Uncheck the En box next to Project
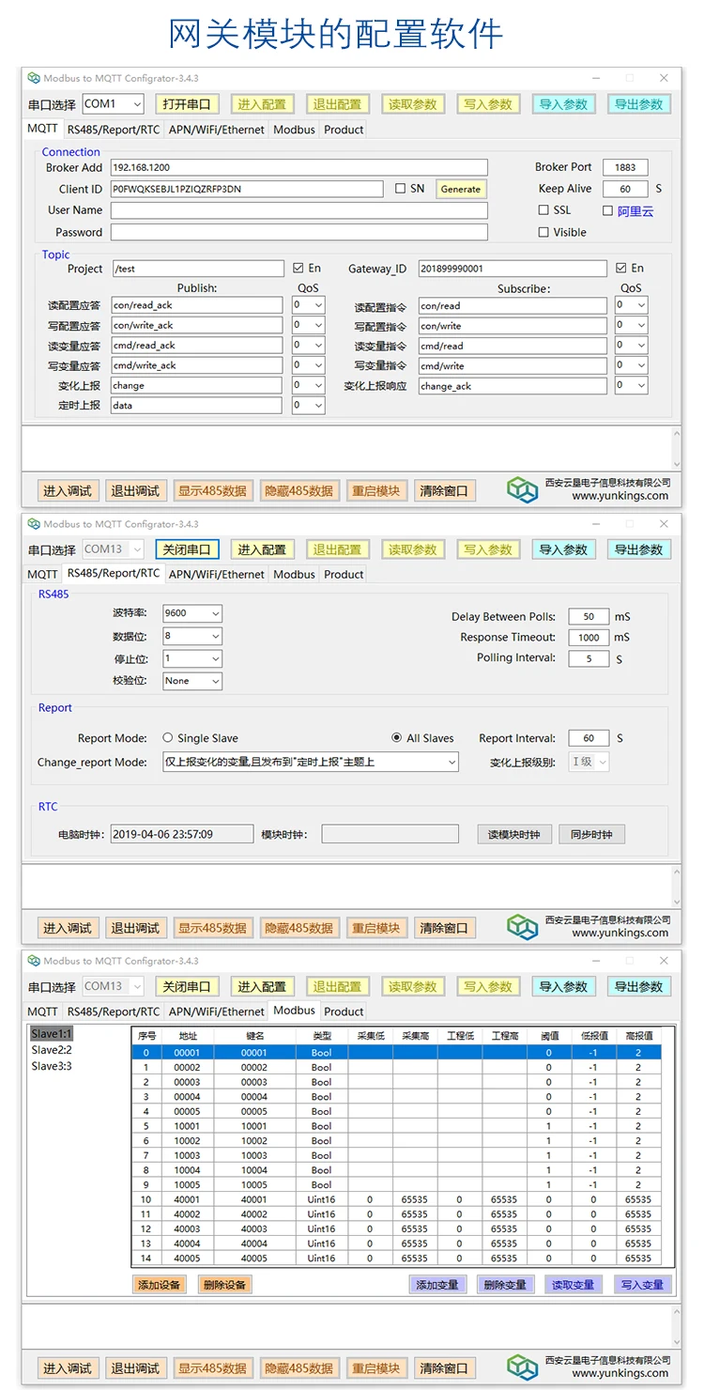 point(298,268)
